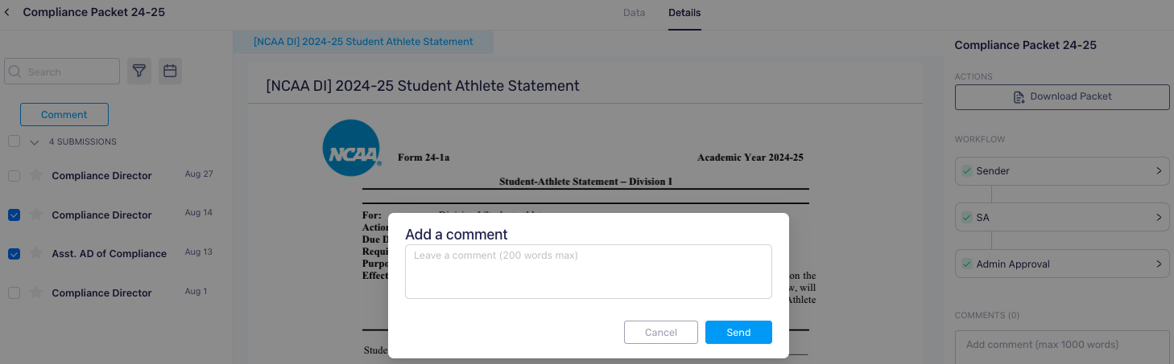Star the Aug 14 Compliance Director submission
The image size is (1174, 364).
pyautogui.click(x=35, y=215)
